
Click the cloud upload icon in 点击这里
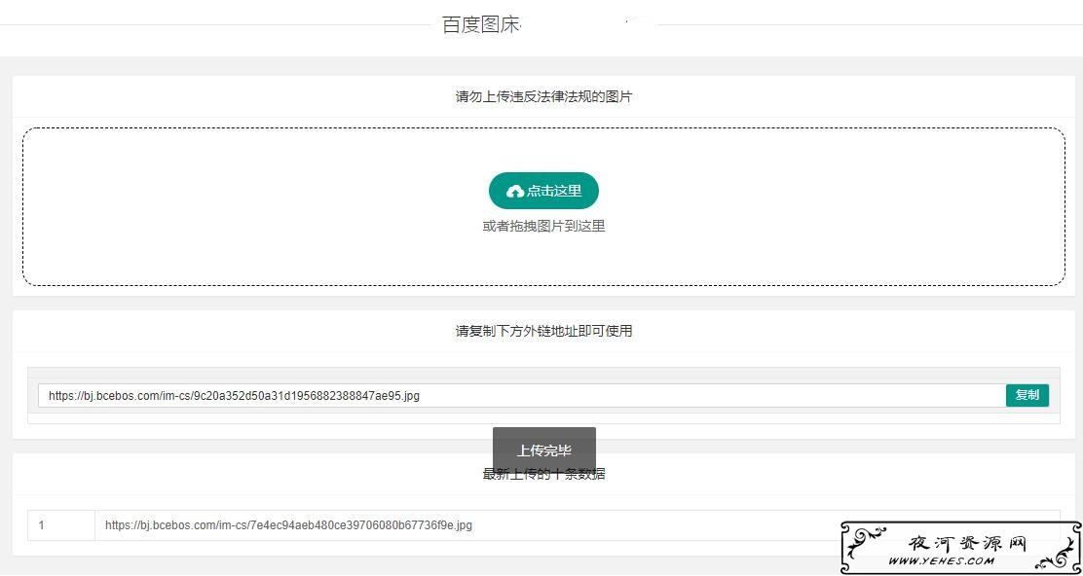pos(515,191)
